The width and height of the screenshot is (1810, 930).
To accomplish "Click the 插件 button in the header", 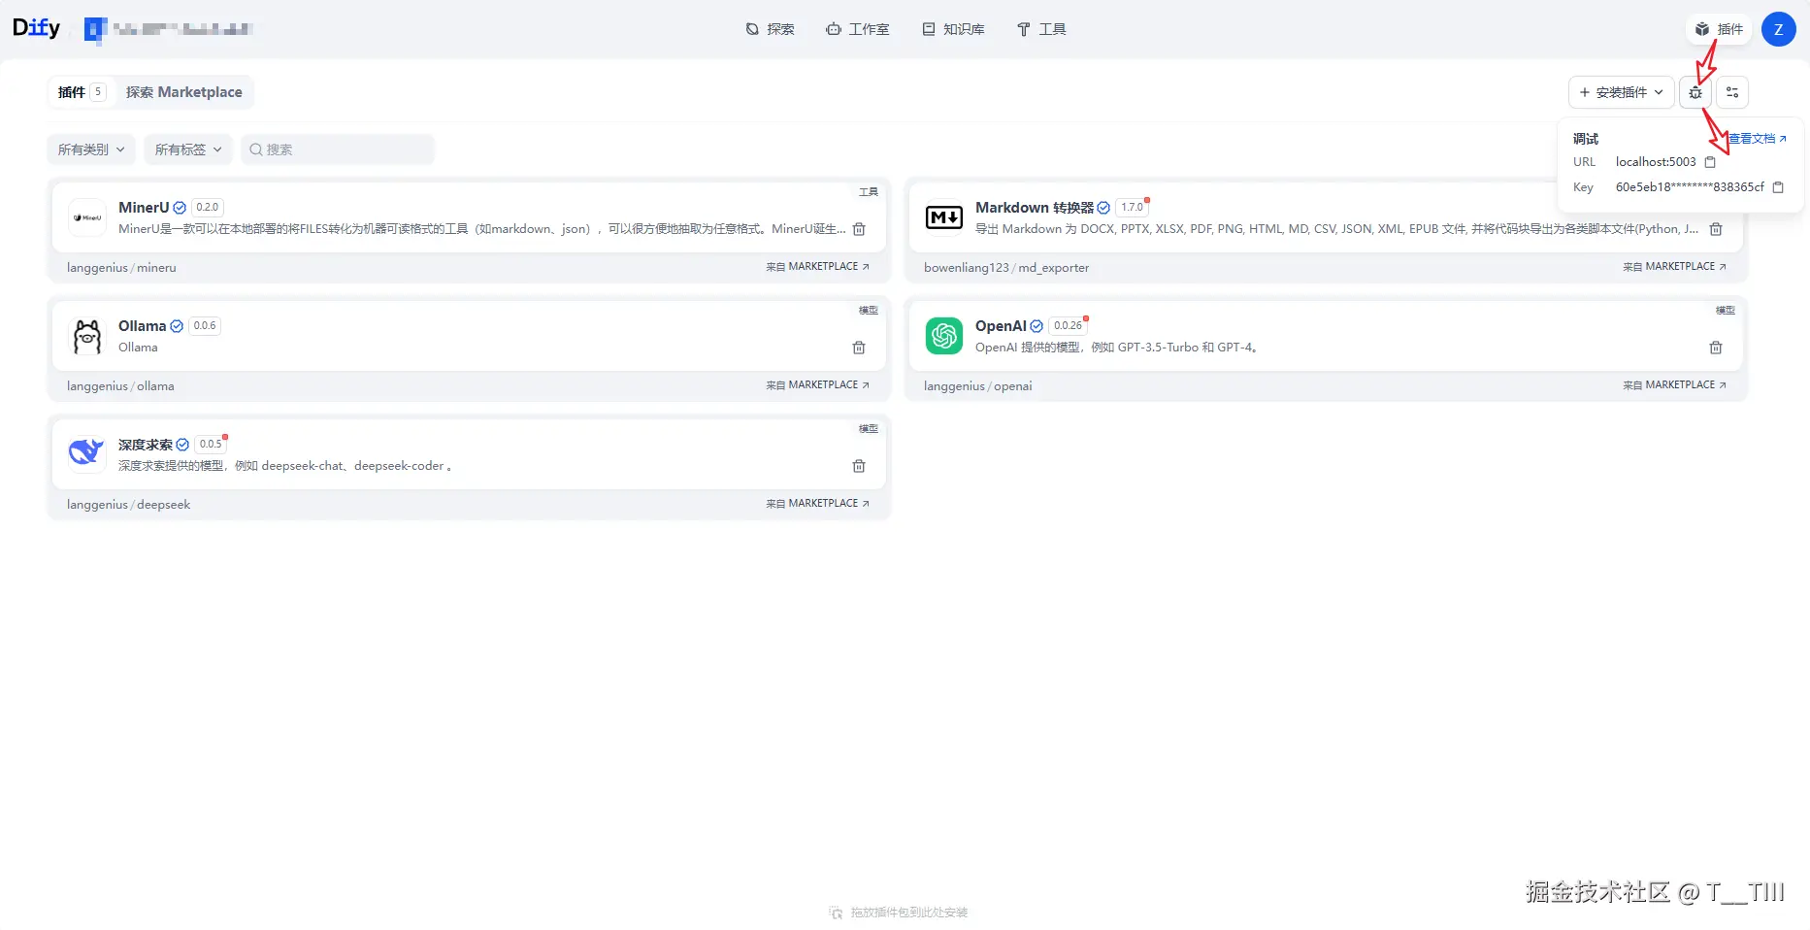I will [1719, 29].
